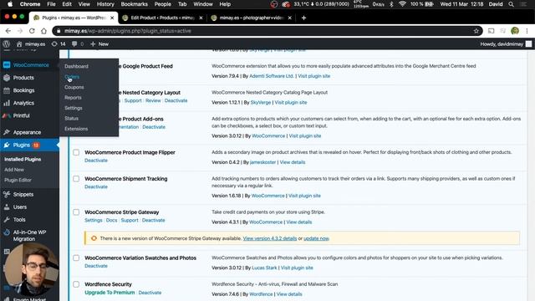
Task: Open Add New under Plugins
Action: pyautogui.click(x=14, y=170)
